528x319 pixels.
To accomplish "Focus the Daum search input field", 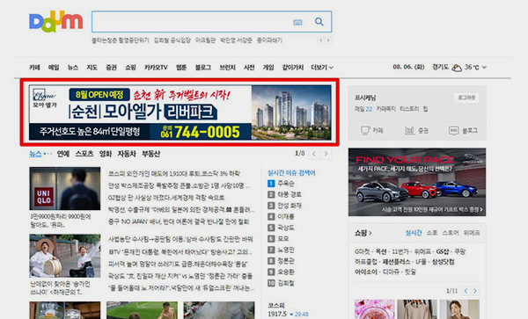I will (192, 22).
